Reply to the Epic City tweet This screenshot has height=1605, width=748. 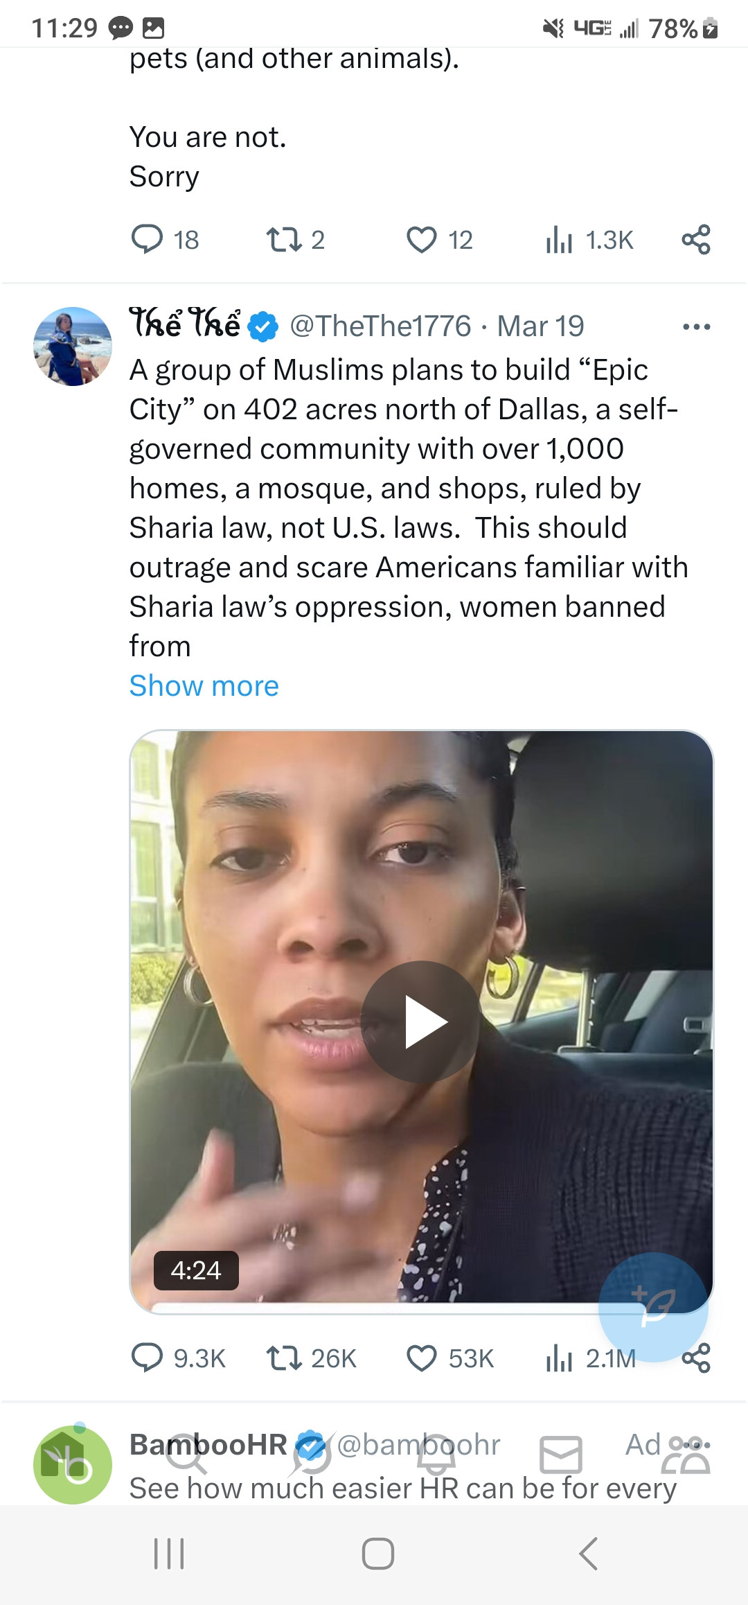pos(147,1358)
